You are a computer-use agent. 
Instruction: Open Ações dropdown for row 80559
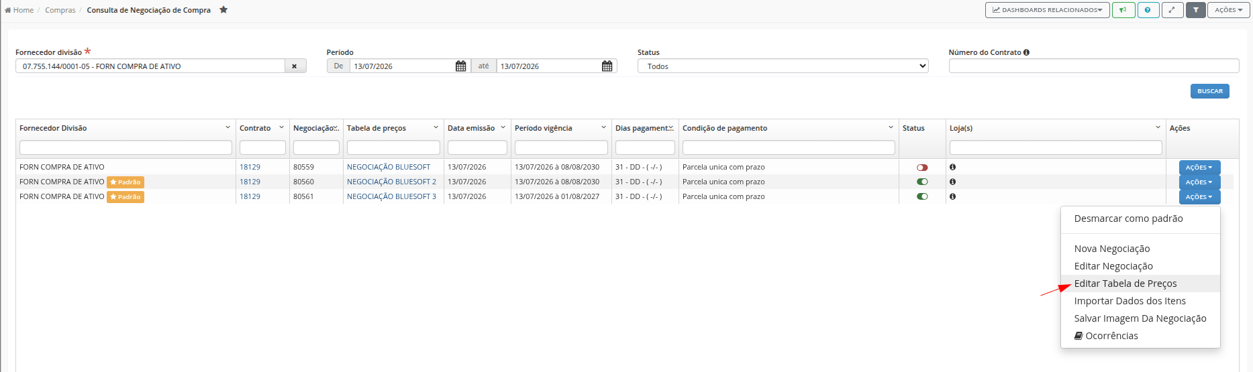click(x=1199, y=168)
